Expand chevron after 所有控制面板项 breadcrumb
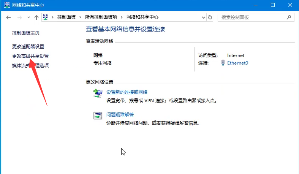This screenshot has height=174, width=299. (122, 17)
